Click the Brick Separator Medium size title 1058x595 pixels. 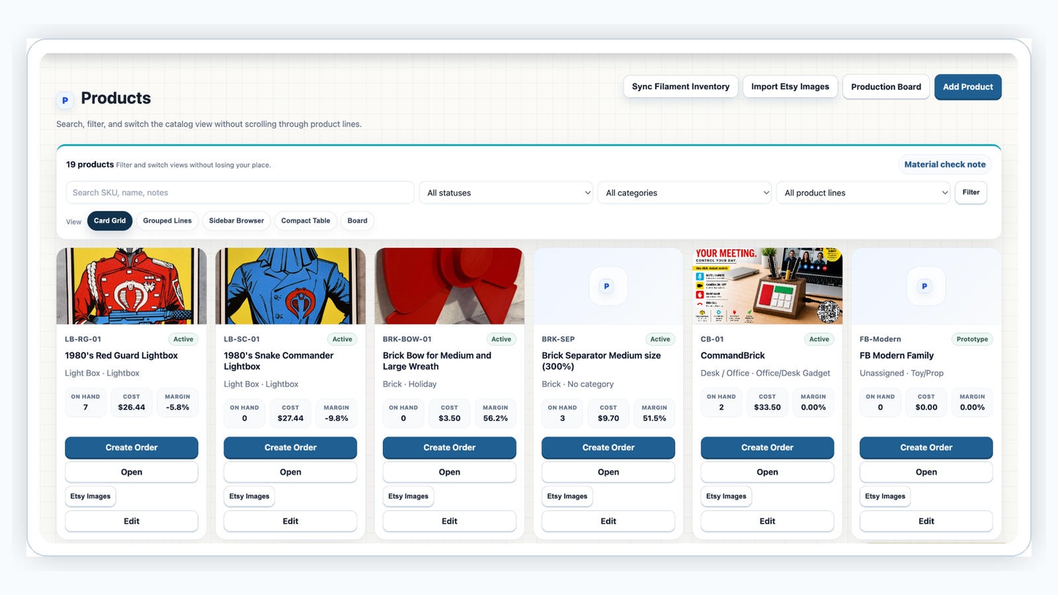(601, 361)
